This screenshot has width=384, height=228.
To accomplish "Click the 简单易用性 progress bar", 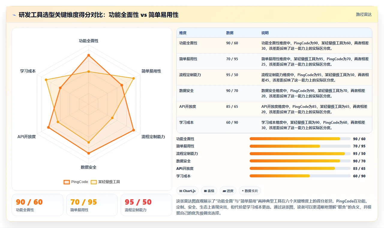I will tap(300, 146).
